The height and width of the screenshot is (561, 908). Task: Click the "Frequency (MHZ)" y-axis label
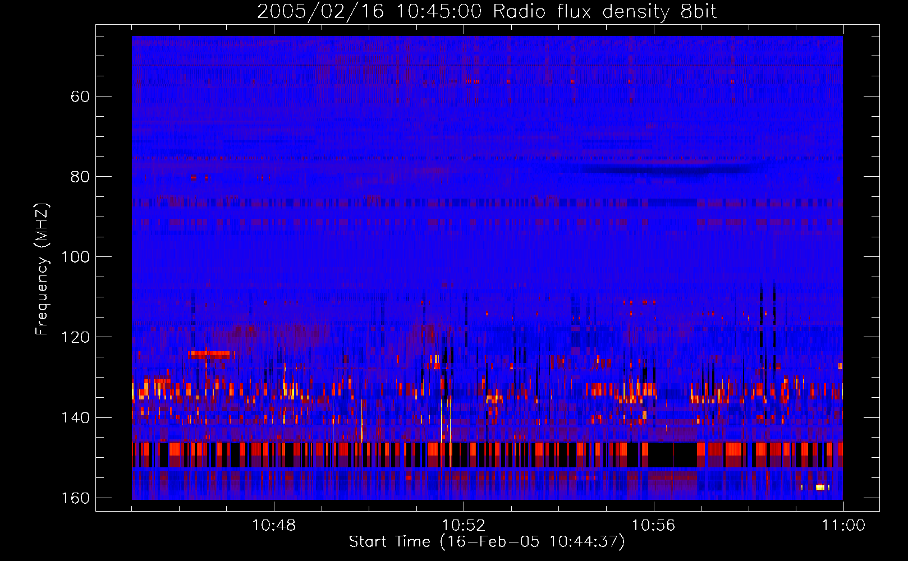[42, 269]
